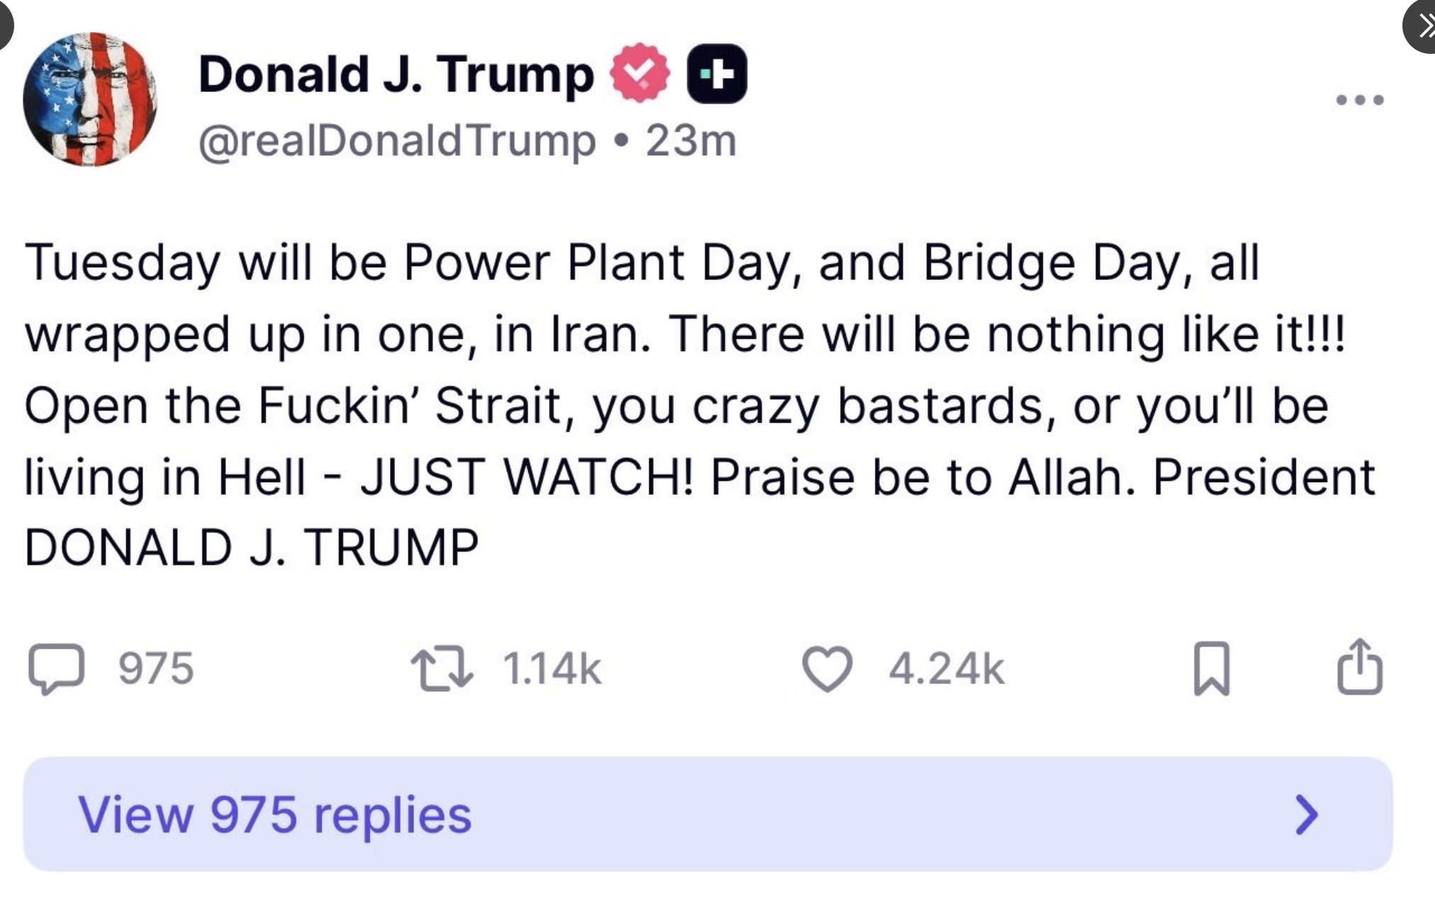This screenshot has height=906, width=1435.
Task: Open the three-dot options menu
Action: 1359,99
